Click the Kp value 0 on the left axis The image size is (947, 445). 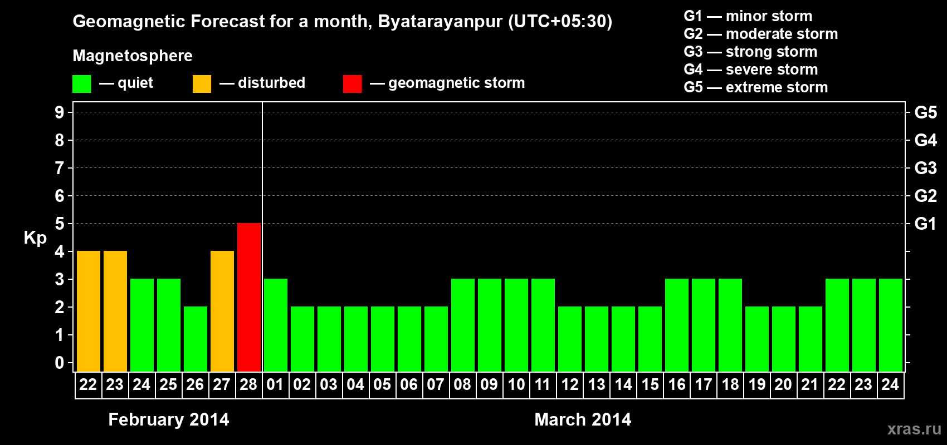60,363
